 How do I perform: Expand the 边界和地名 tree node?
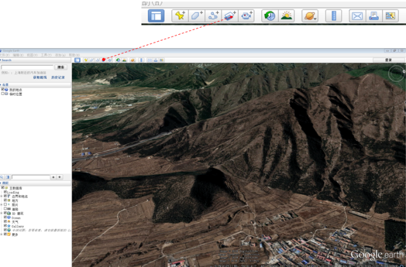click(x=1, y=197)
